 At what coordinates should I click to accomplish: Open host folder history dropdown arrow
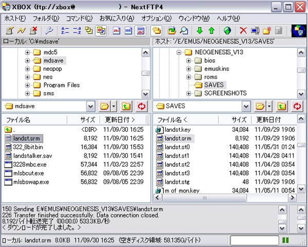pyautogui.click(x=269, y=107)
